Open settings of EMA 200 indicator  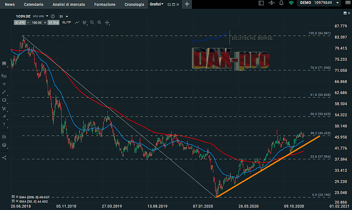pyautogui.click(x=13, y=196)
